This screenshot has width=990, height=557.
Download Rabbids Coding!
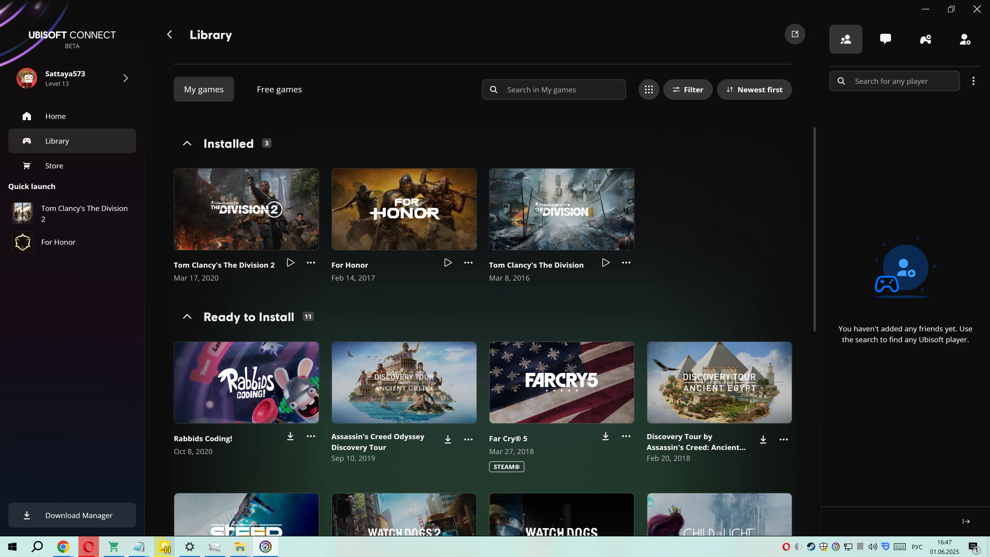(291, 436)
